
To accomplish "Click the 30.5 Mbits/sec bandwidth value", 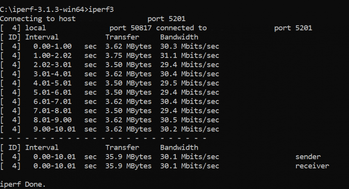I will (189, 120).
